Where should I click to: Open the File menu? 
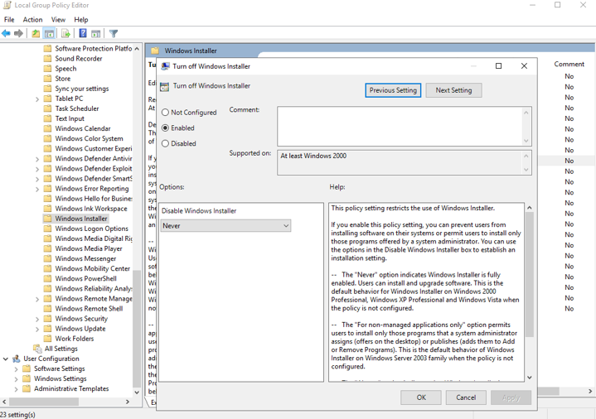tap(9, 20)
